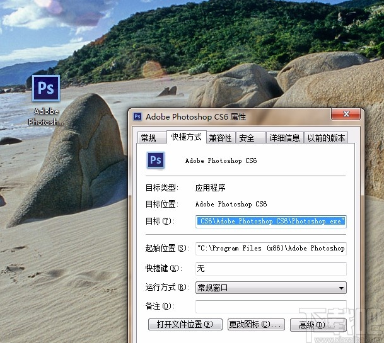Open the 详细信息 tab

click(x=285, y=138)
